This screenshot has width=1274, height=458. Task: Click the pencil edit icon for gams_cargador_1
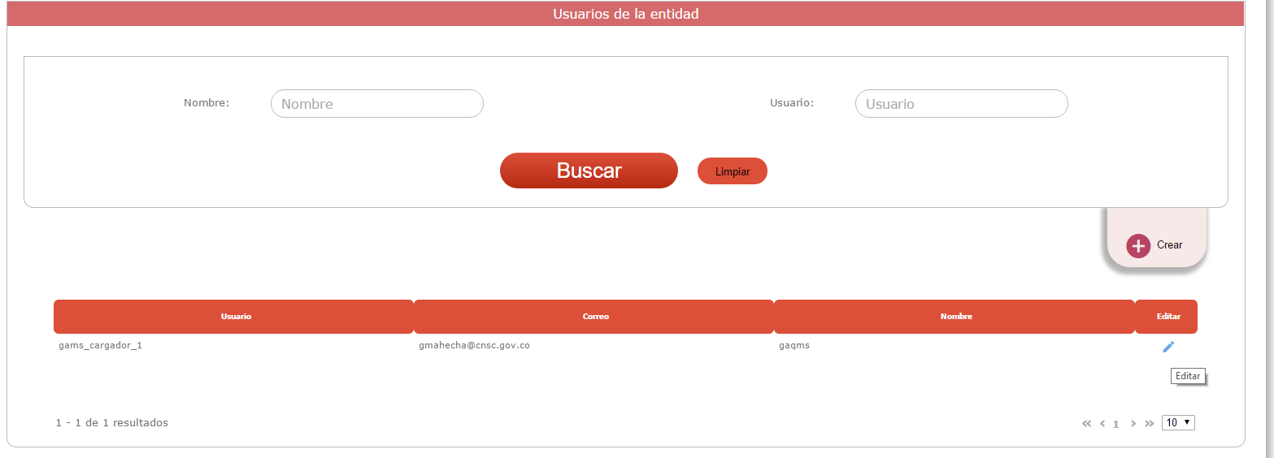[1168, 347]
